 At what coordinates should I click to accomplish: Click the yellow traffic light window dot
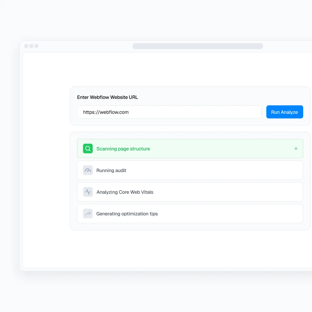[x=31, y=46]
